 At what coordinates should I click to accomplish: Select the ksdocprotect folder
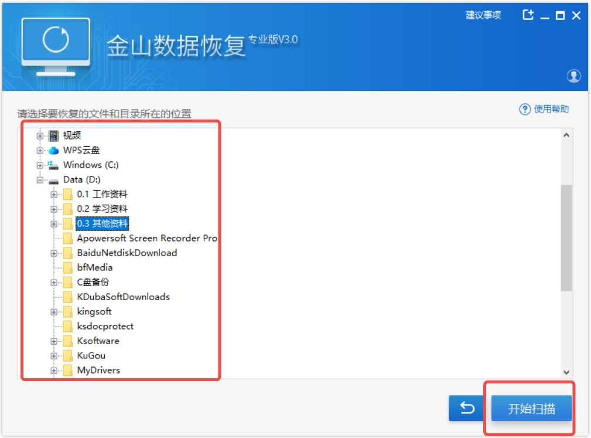pos(105,327)
